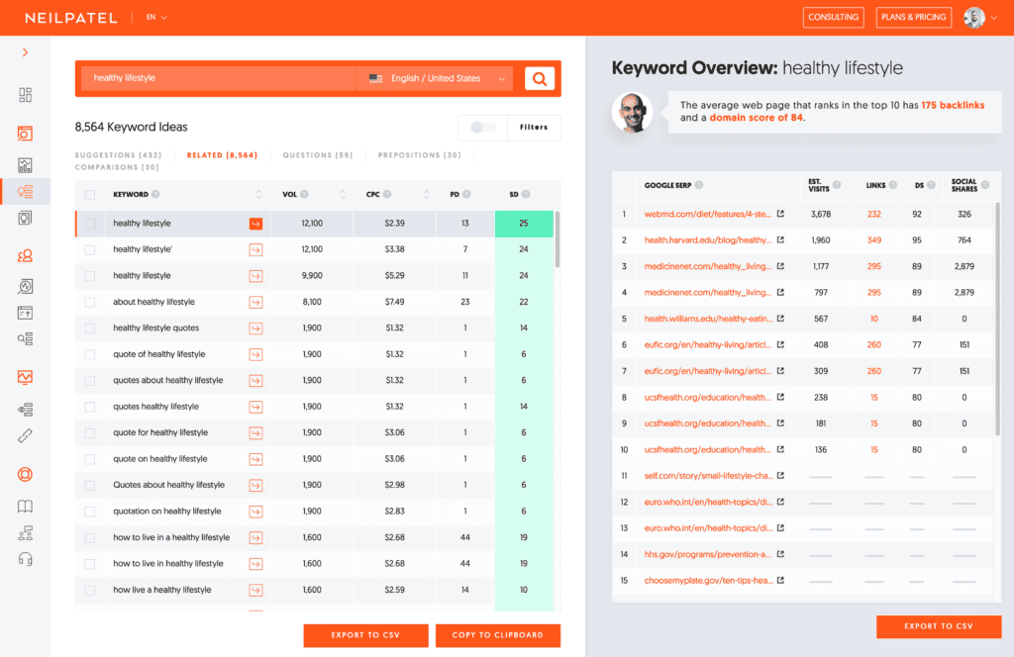Viewport: 1014px width, 657px height.
Task: Open the orange lifebuoy support sidebar icon
Action: pos(25,475)
